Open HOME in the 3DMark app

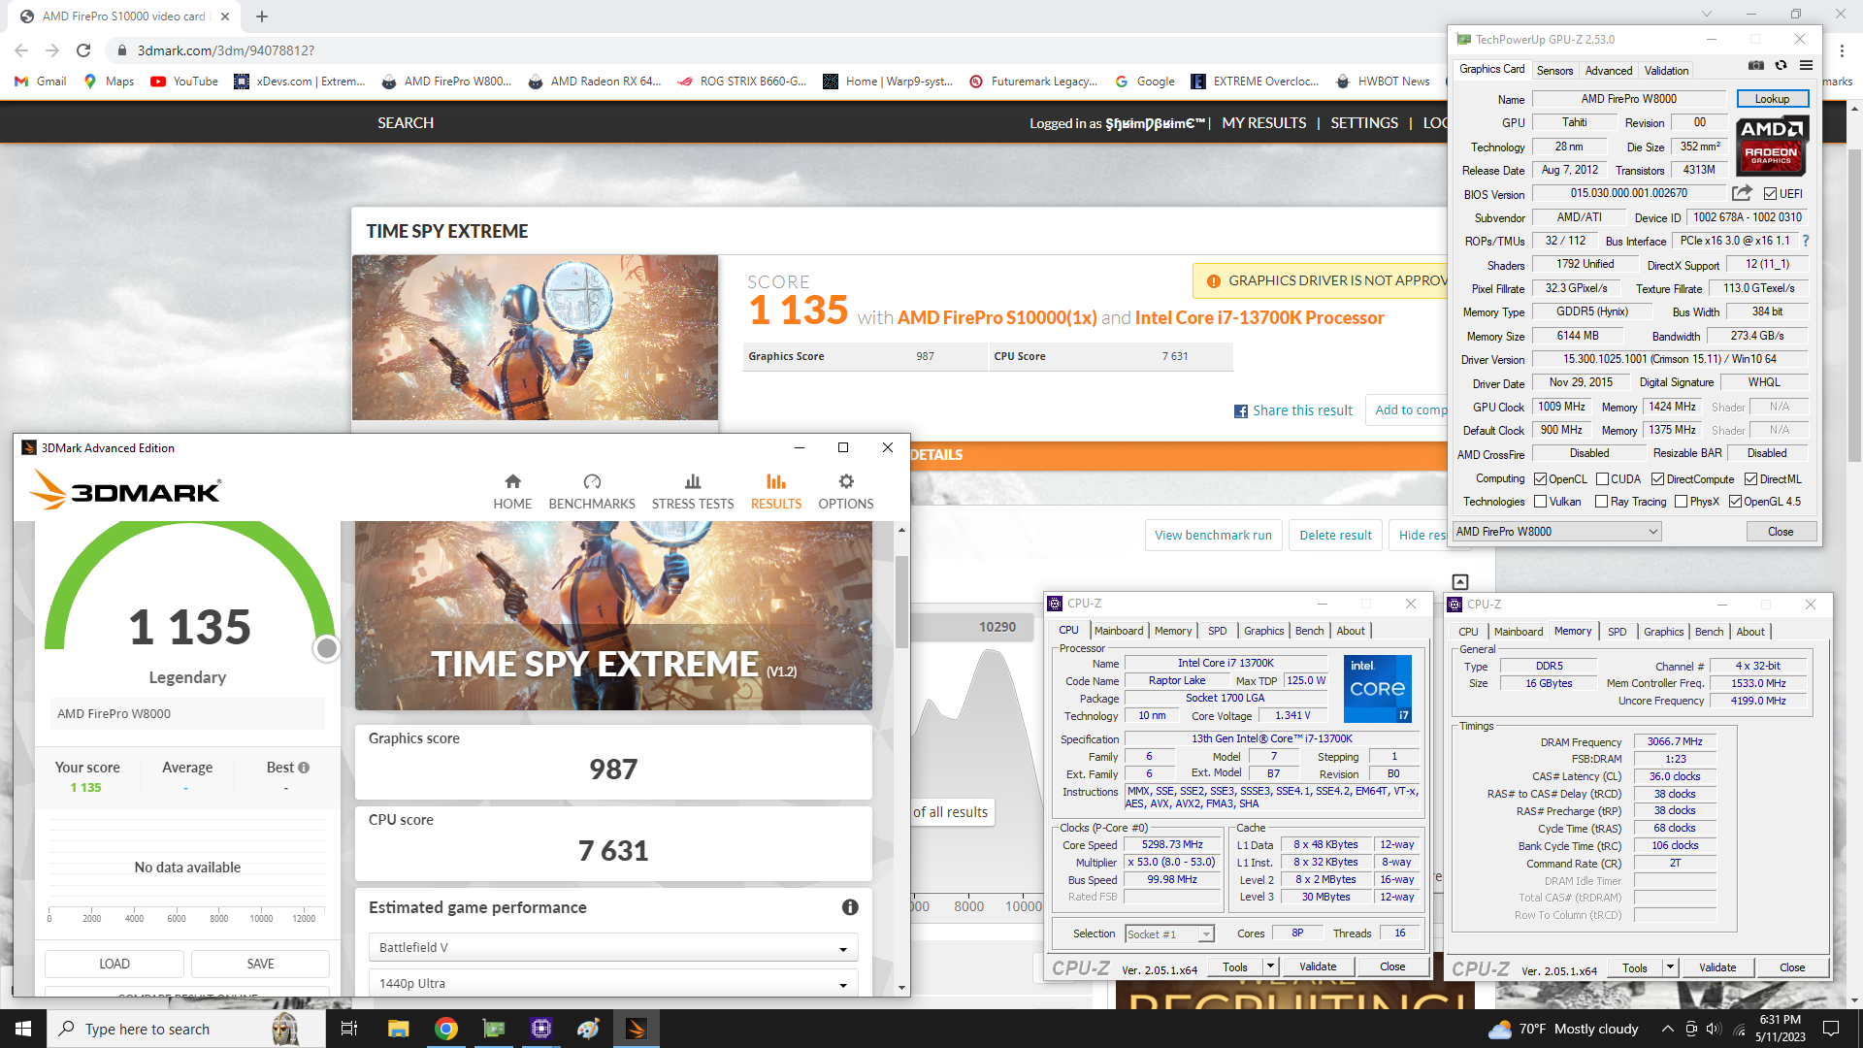click(x=512, y=491)
